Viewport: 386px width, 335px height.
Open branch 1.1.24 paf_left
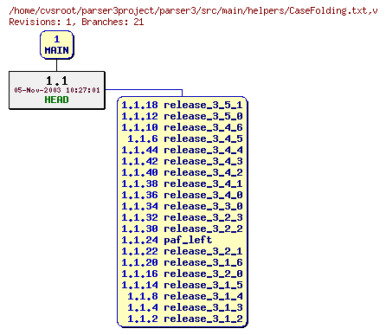[167, 240]
